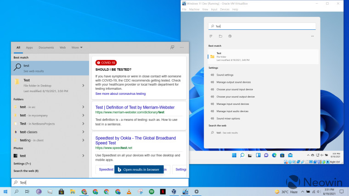Expand the Test desktop folder result arrow
This screenshot has height=196, width=349.
83,86
